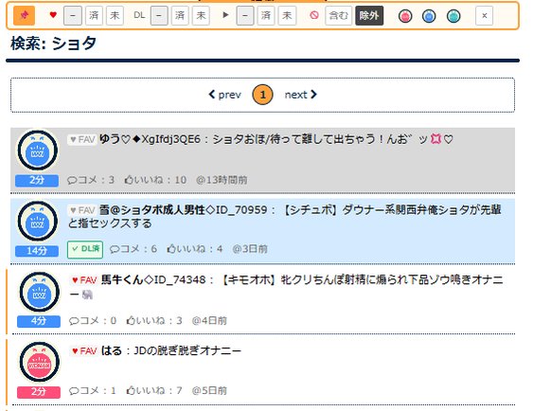Click the DL label in the filter bar

point(139,15)
